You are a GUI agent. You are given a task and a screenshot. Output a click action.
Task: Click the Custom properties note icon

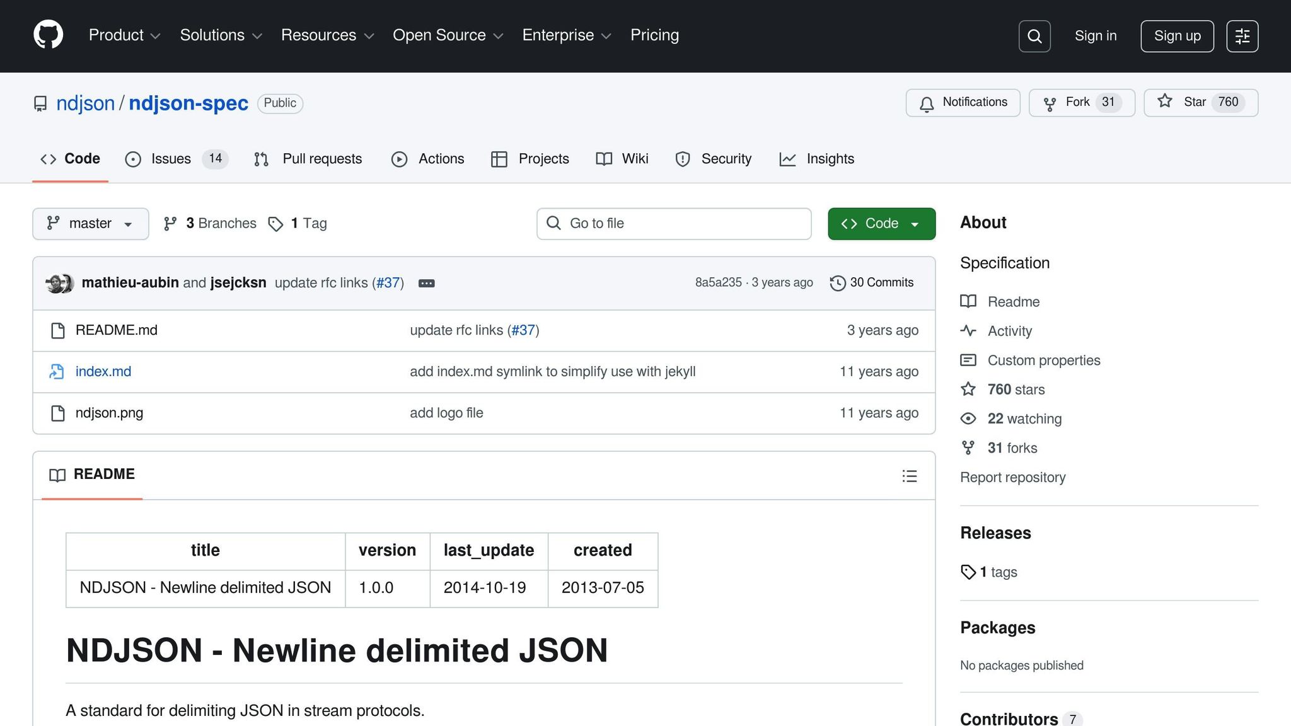click(968, 360)
